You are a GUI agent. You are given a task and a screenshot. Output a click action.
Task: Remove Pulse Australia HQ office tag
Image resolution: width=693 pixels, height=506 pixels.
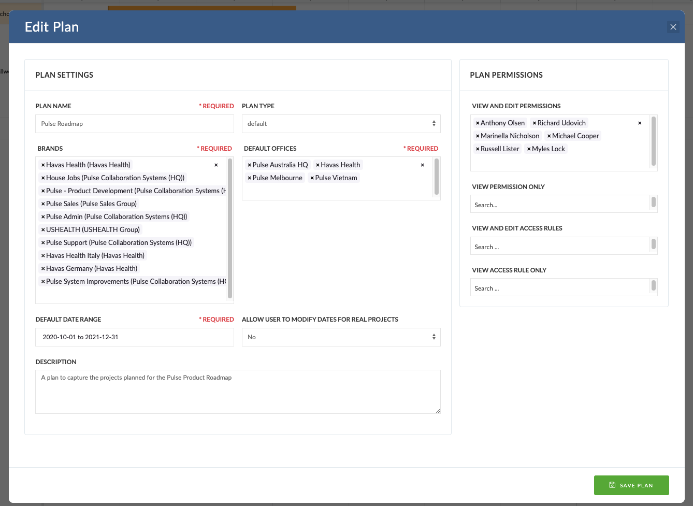[x=249, y=165]
